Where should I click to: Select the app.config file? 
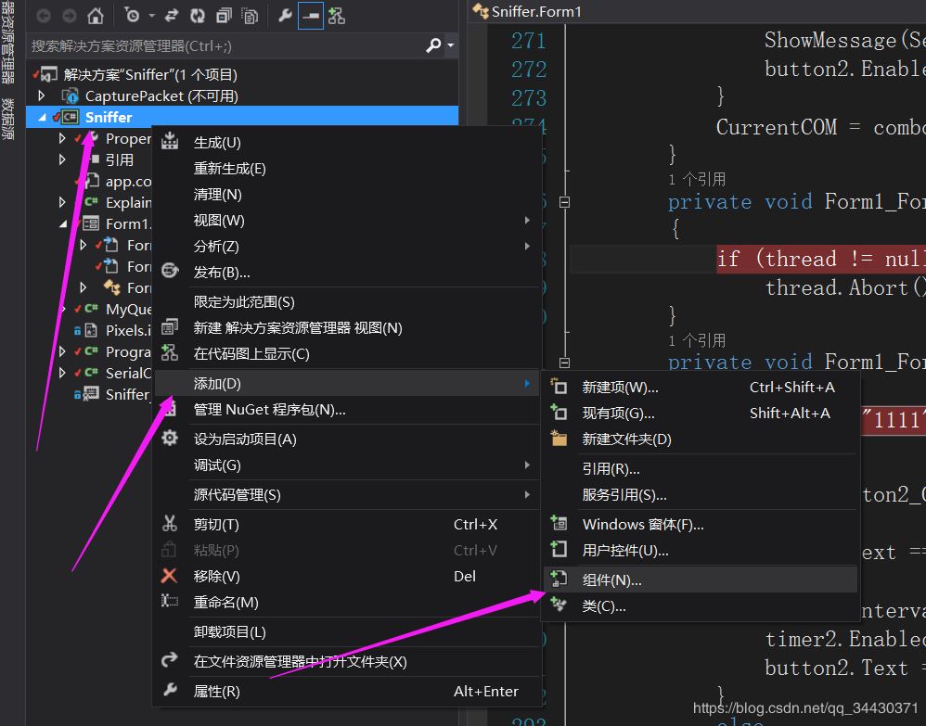click(128, 181)
